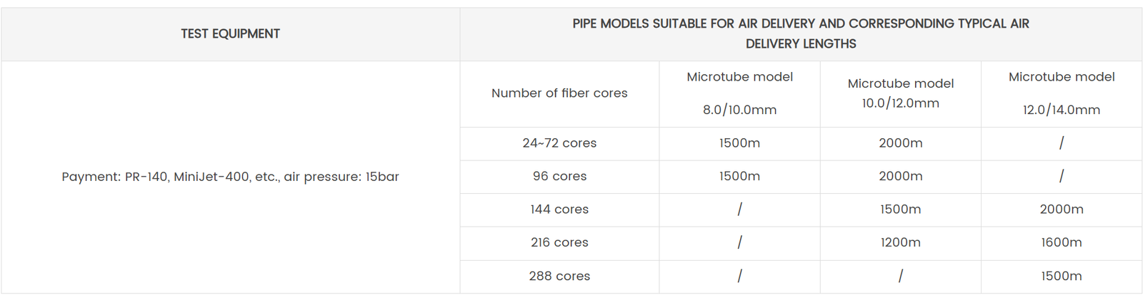1143x295 pixels.
Task: Click 1500m value in 144 cores row
Action: [900, 209]
